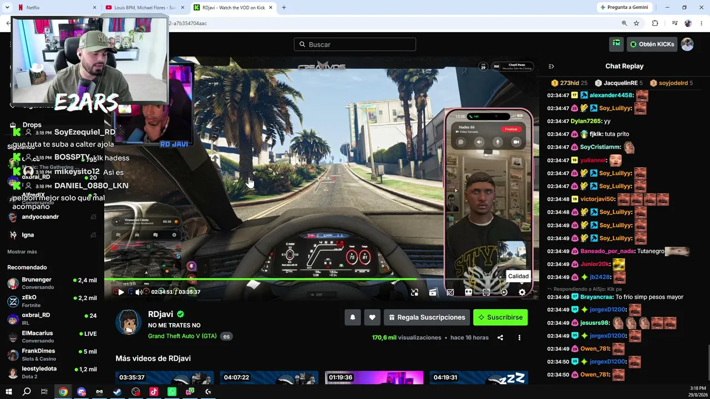Image resolution: width=710 pixels, height=399 pixels.
Task: Click Regala Suscripciones button
Action: [x=427, y=318]
